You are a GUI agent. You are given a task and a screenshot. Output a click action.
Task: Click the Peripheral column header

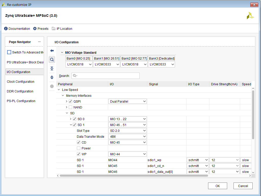pos(82,84)
